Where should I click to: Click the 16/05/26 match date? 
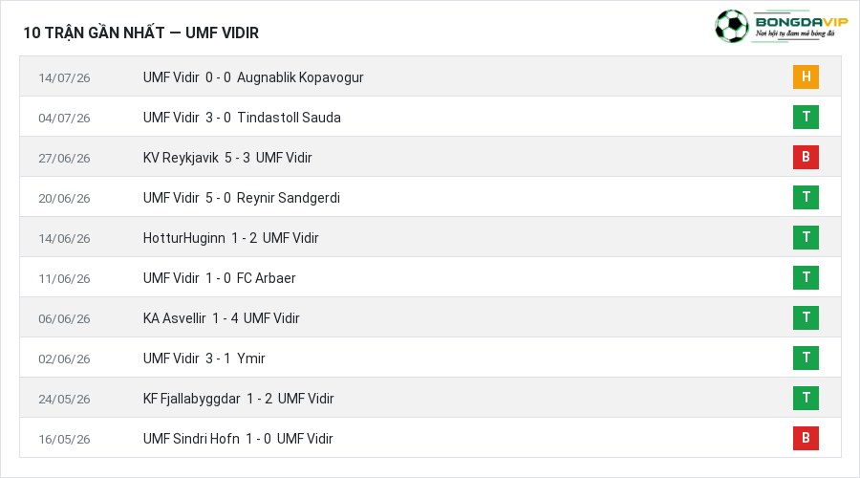pyautogui.click(x=64, y=439)
